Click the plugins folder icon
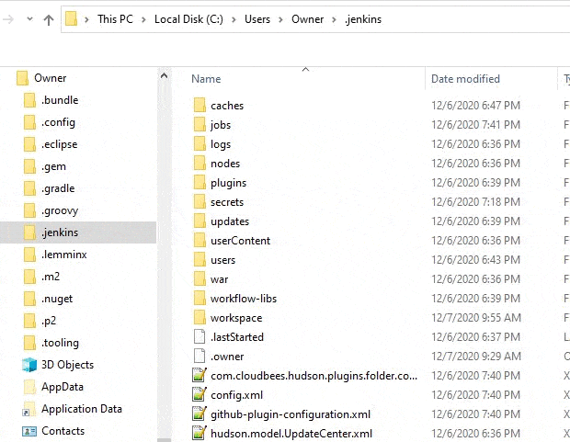The image size is (570, 442). point(199,182)
